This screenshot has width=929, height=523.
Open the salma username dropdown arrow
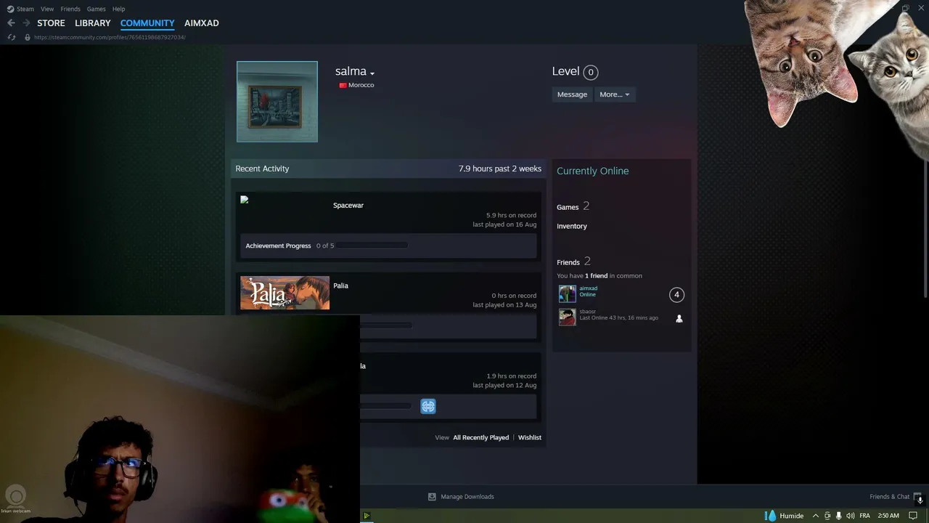pyautogui.click(x=372, y=73)
